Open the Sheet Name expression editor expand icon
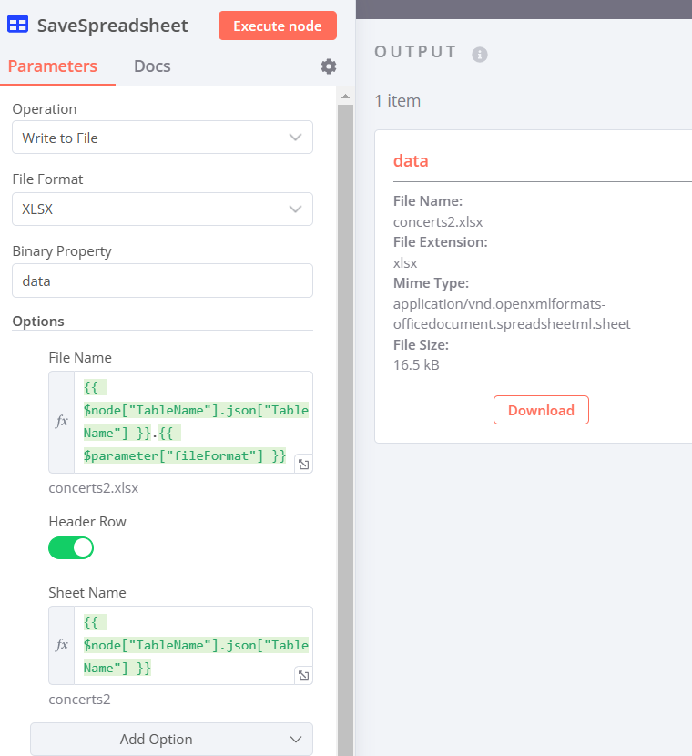Screen dimensions: 692x756 click(303, 676)
